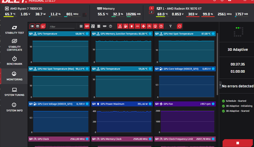The width and height of the screenshot is (254, 147).
Task: Reset sensor statistics with the refresh icon
Action: pyautogui.click(x=179, y=26)
